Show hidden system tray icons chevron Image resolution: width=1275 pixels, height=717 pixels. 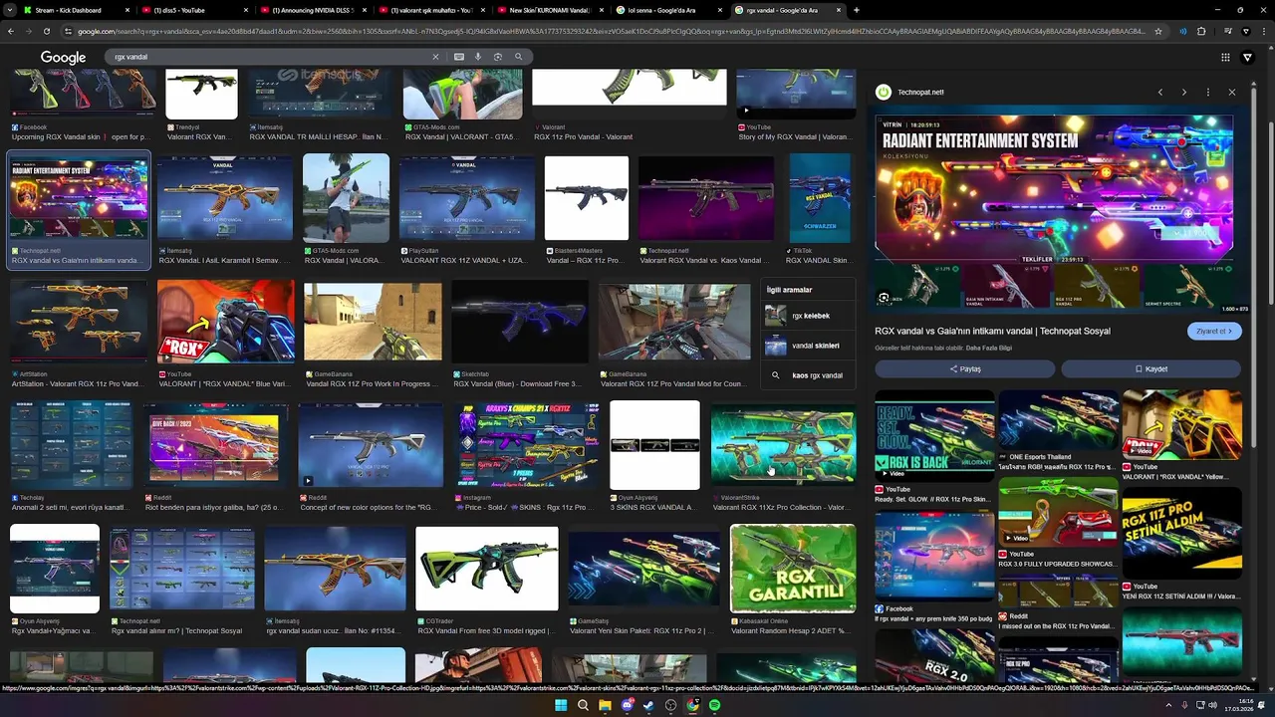point(1168,705)
